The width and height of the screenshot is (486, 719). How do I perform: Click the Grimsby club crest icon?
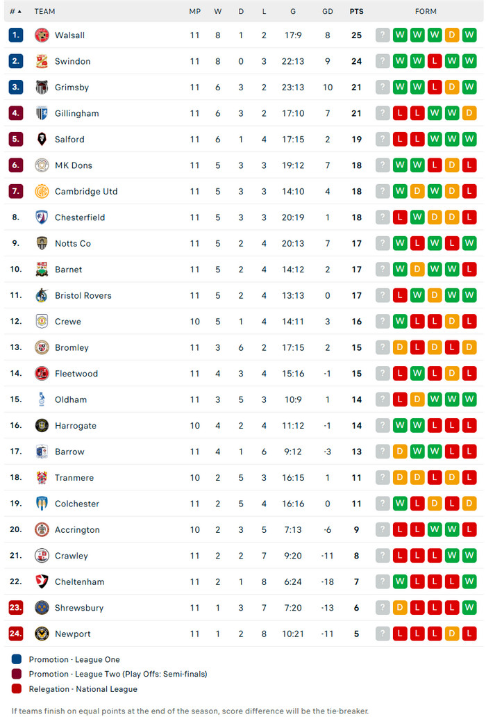tap(42, 88)
